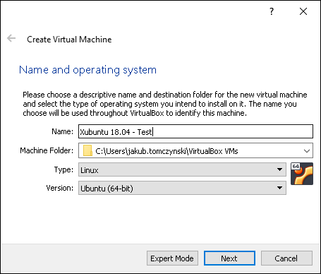
Task: Close the Create Virtual Machine dialog
Action: [x=303, y=11]
